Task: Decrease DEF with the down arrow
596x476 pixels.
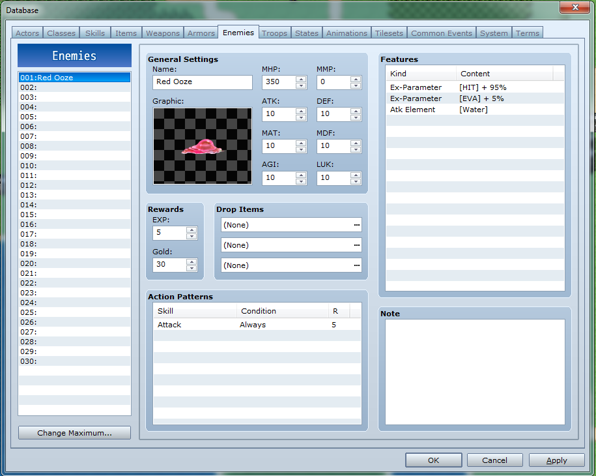Action: point(356,117)
